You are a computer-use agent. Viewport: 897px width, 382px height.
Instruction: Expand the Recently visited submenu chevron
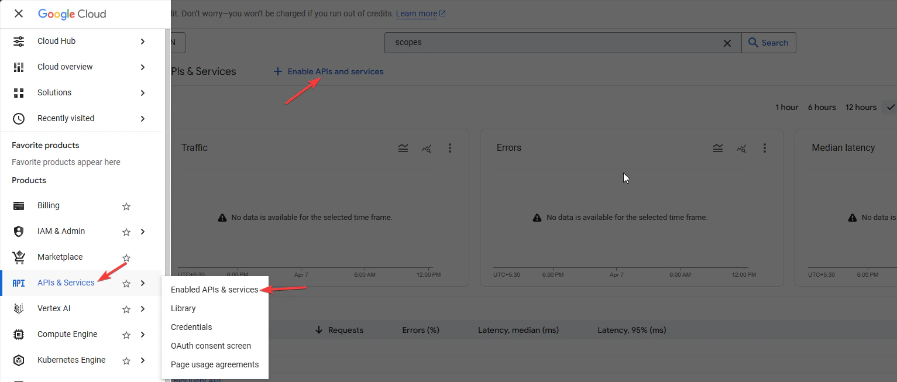pos(143,119)
